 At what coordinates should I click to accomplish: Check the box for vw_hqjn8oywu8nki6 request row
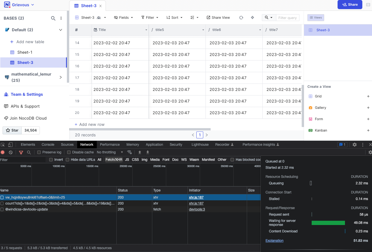[2, 197]
